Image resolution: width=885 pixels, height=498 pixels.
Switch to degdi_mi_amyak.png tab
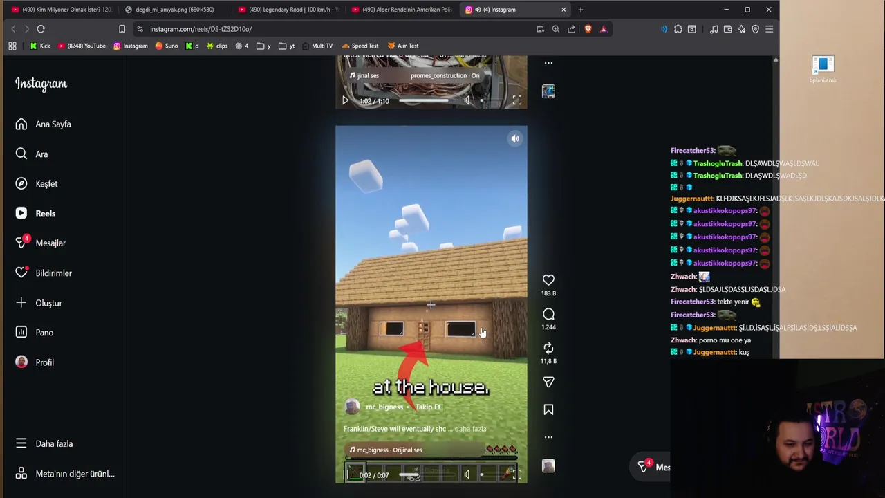[x=174, y=10]
